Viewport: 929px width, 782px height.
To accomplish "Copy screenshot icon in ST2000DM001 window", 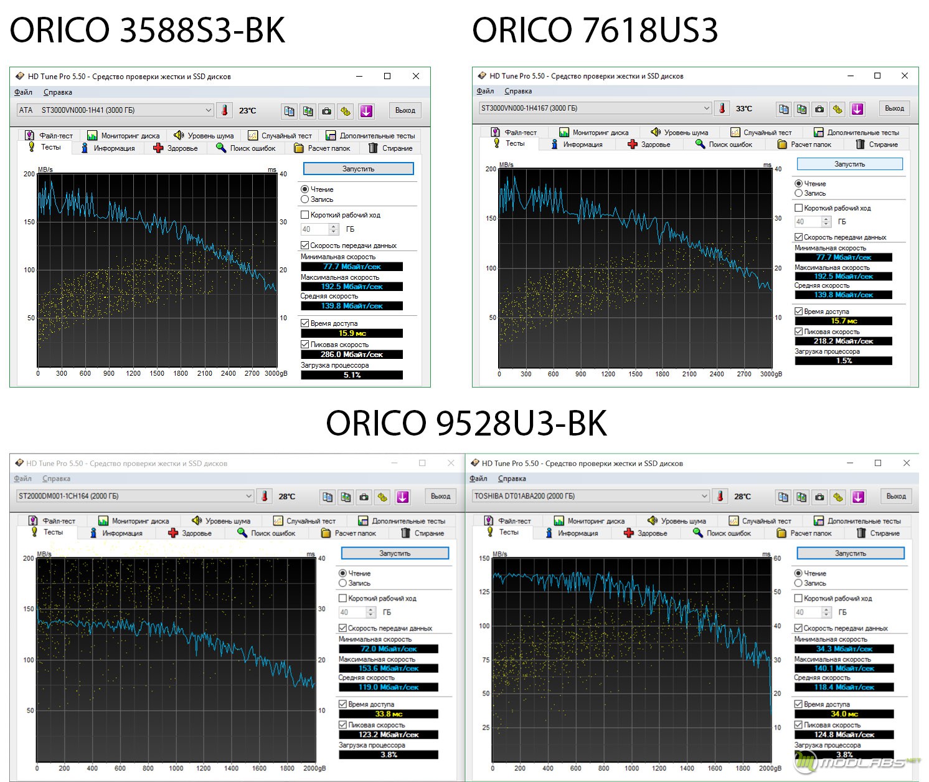I will 346,497.
